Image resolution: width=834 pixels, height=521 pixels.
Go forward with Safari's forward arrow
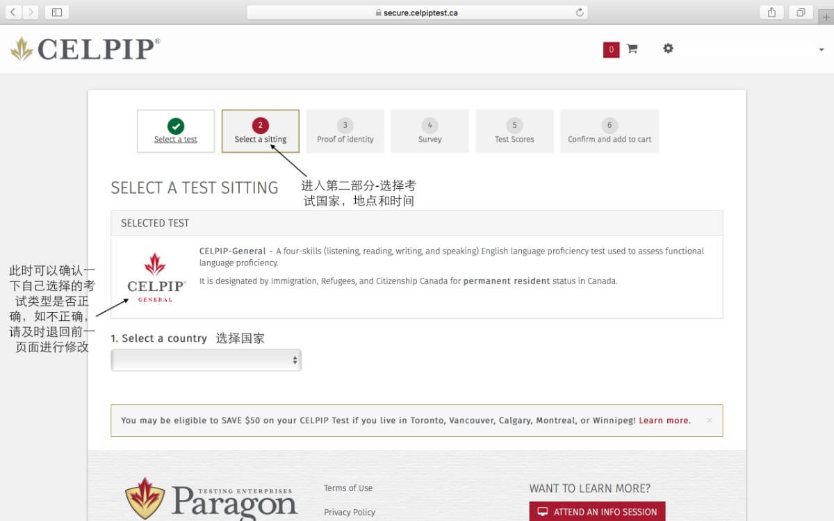click(x=31, y=13)
